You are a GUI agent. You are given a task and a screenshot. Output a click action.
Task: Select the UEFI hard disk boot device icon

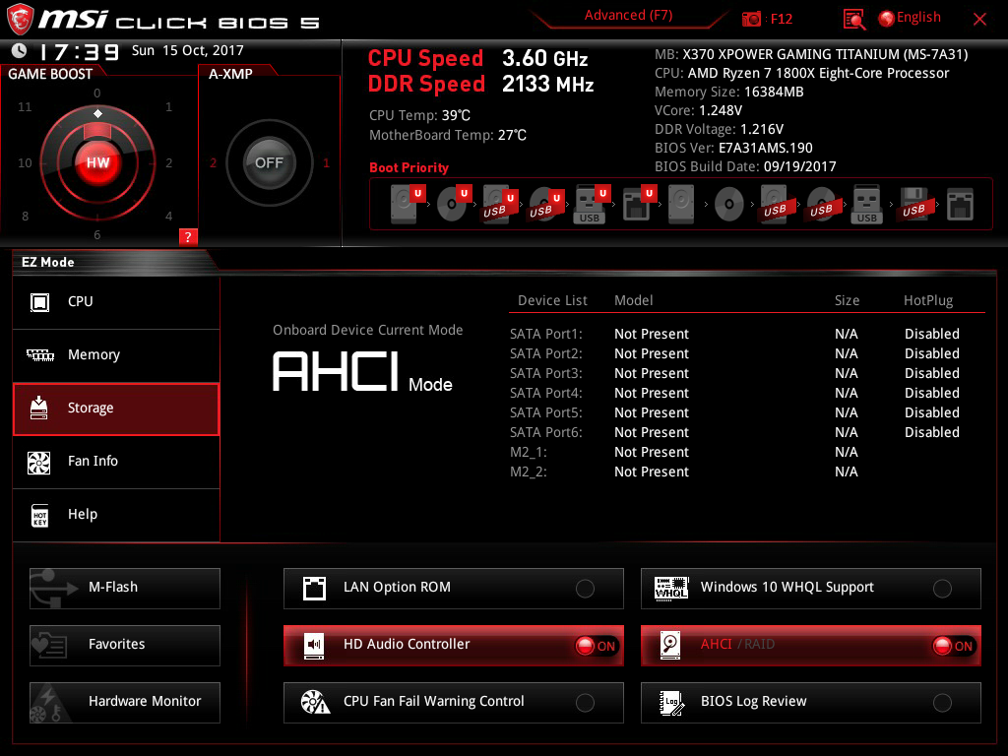point(408,205)
